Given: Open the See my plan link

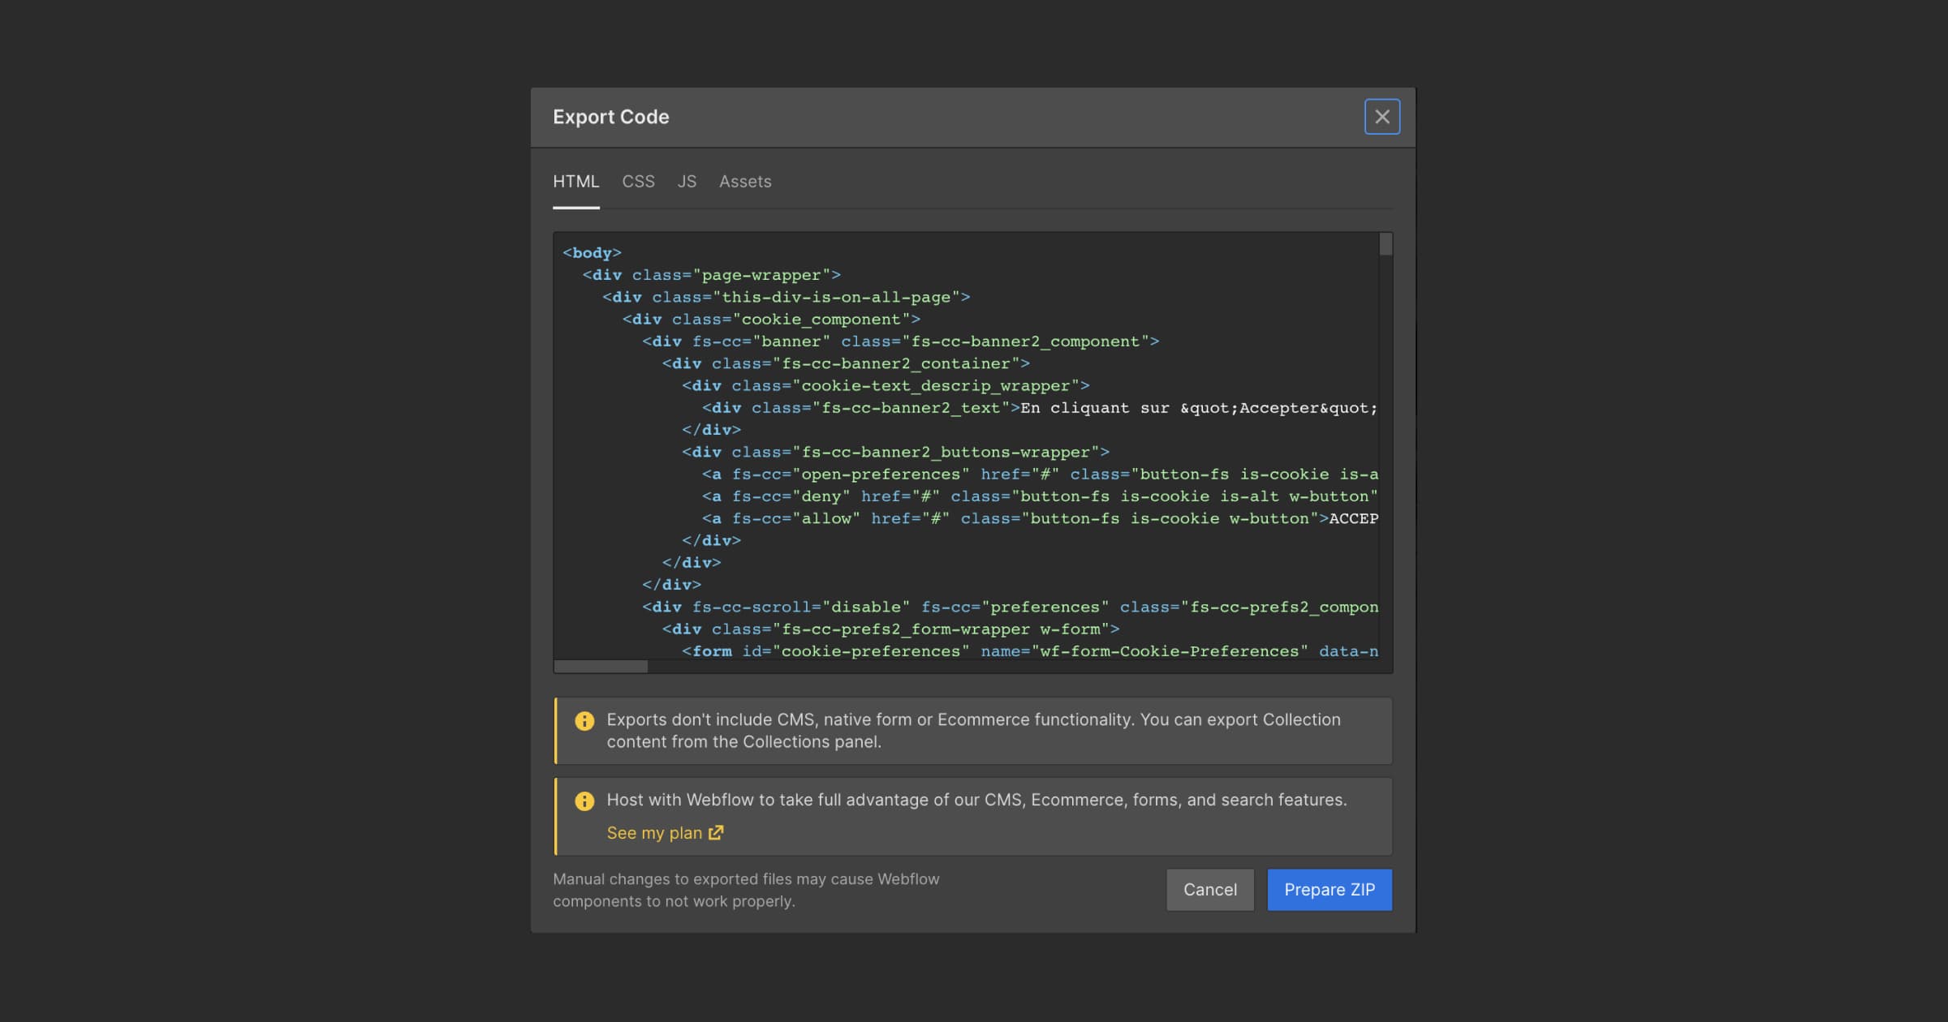Looking at the screenshot, I should 654,833.
